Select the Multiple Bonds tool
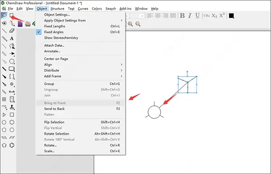The image size is (271, 174). point(4,38)
